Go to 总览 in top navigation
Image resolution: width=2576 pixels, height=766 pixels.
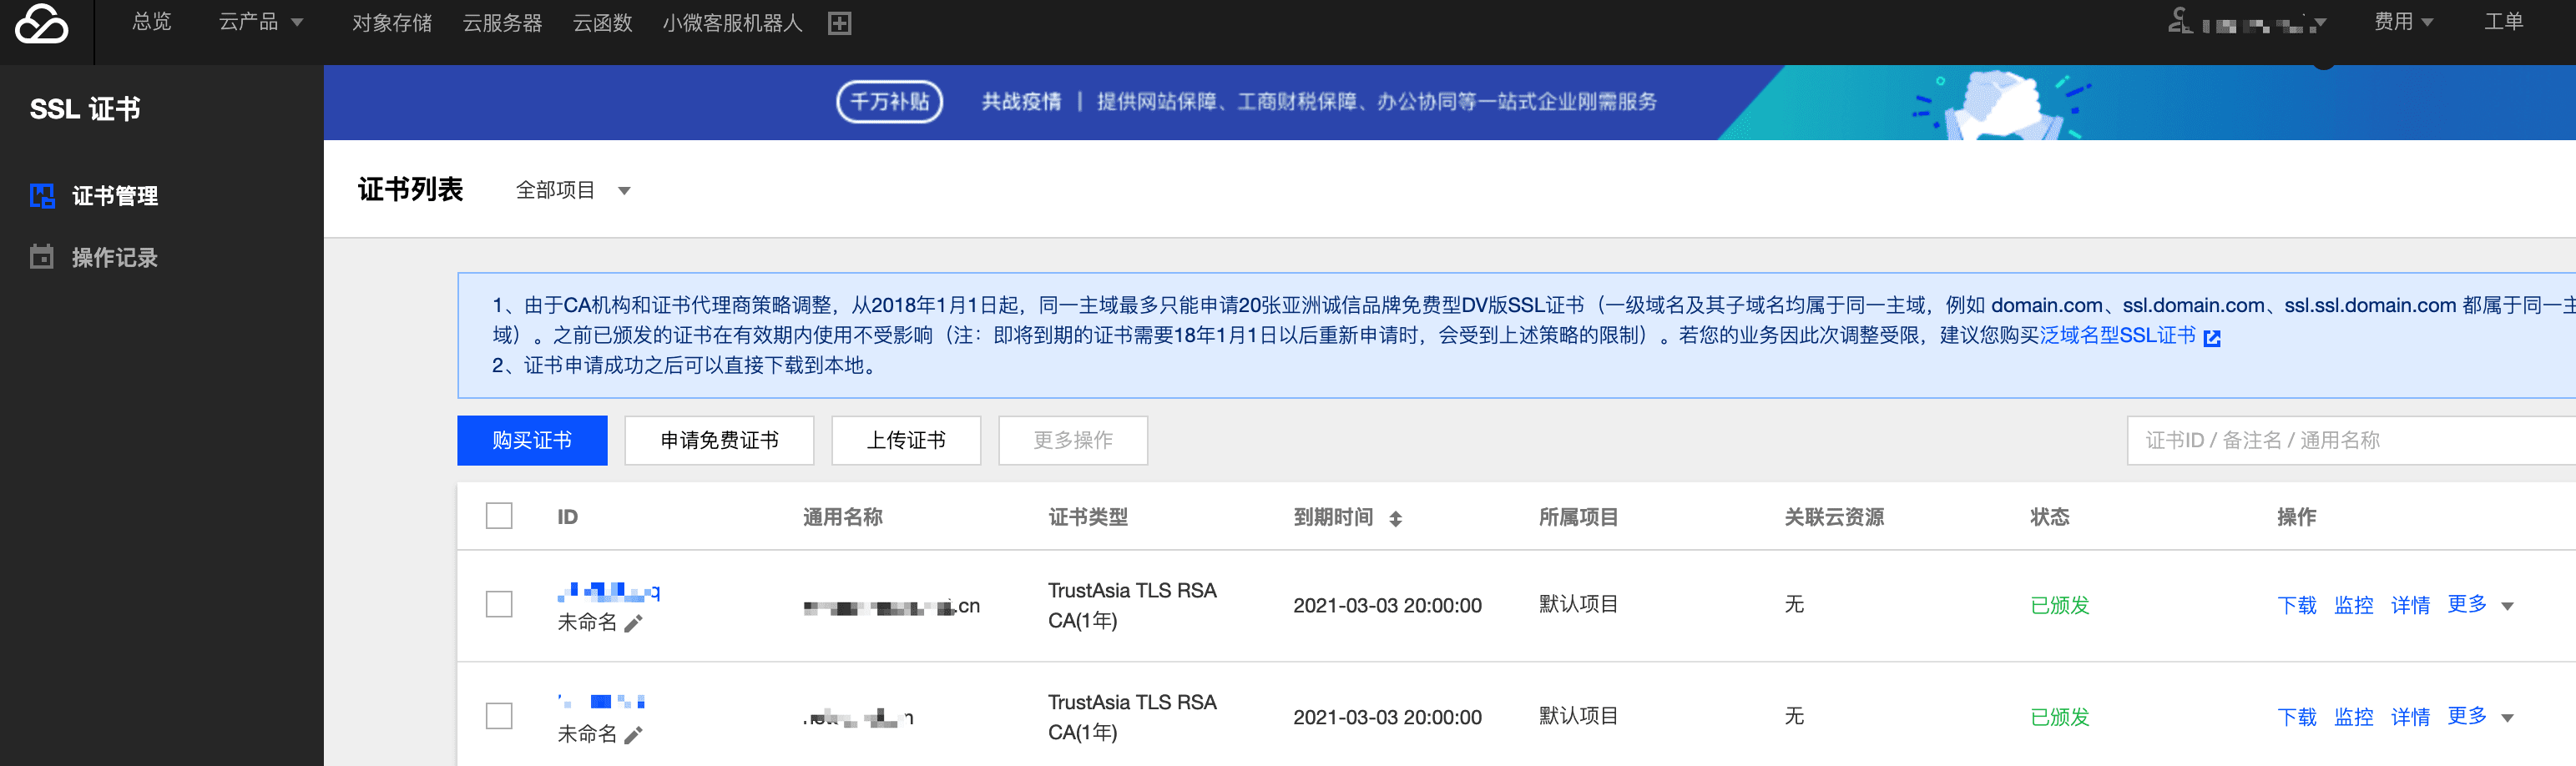152,22
